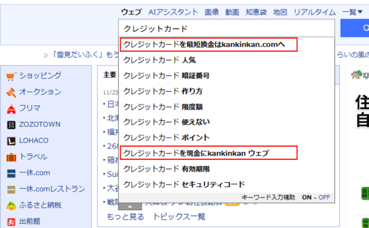Open the Travel suitcase icon

coord(11,157)
